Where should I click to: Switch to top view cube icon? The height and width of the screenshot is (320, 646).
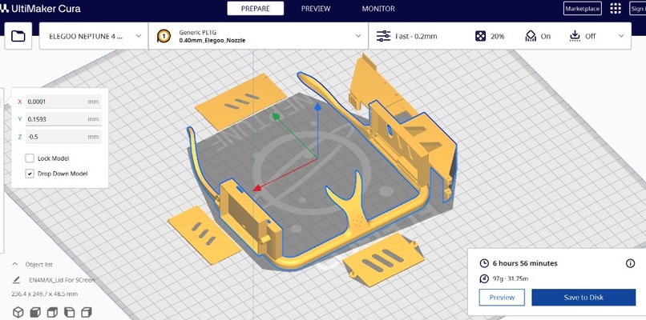click(x=52, y=312)
